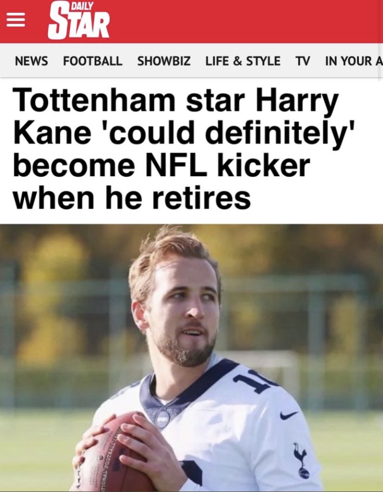Click the Tottenham cockerel crest on sleeve

(x=302, y=461)
